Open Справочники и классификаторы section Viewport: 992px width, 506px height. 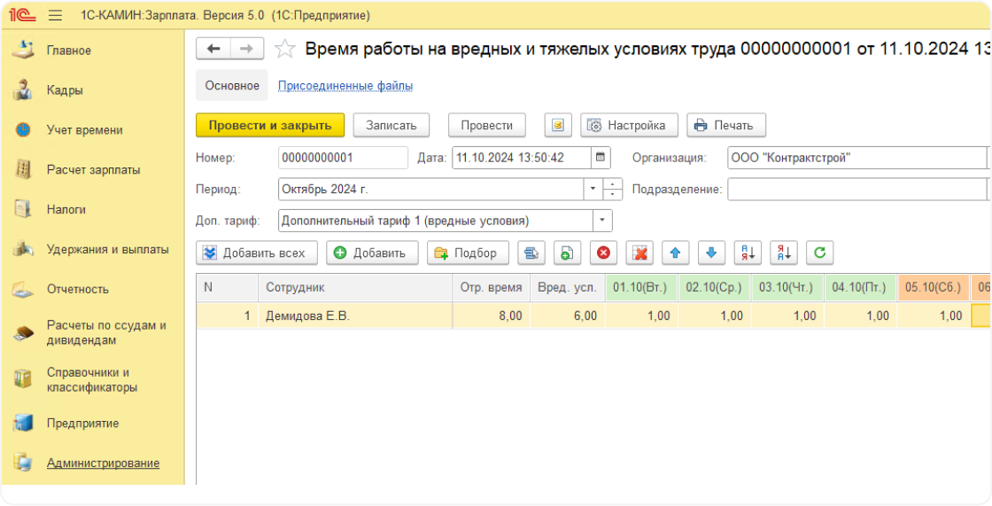[x=92, y=379]
